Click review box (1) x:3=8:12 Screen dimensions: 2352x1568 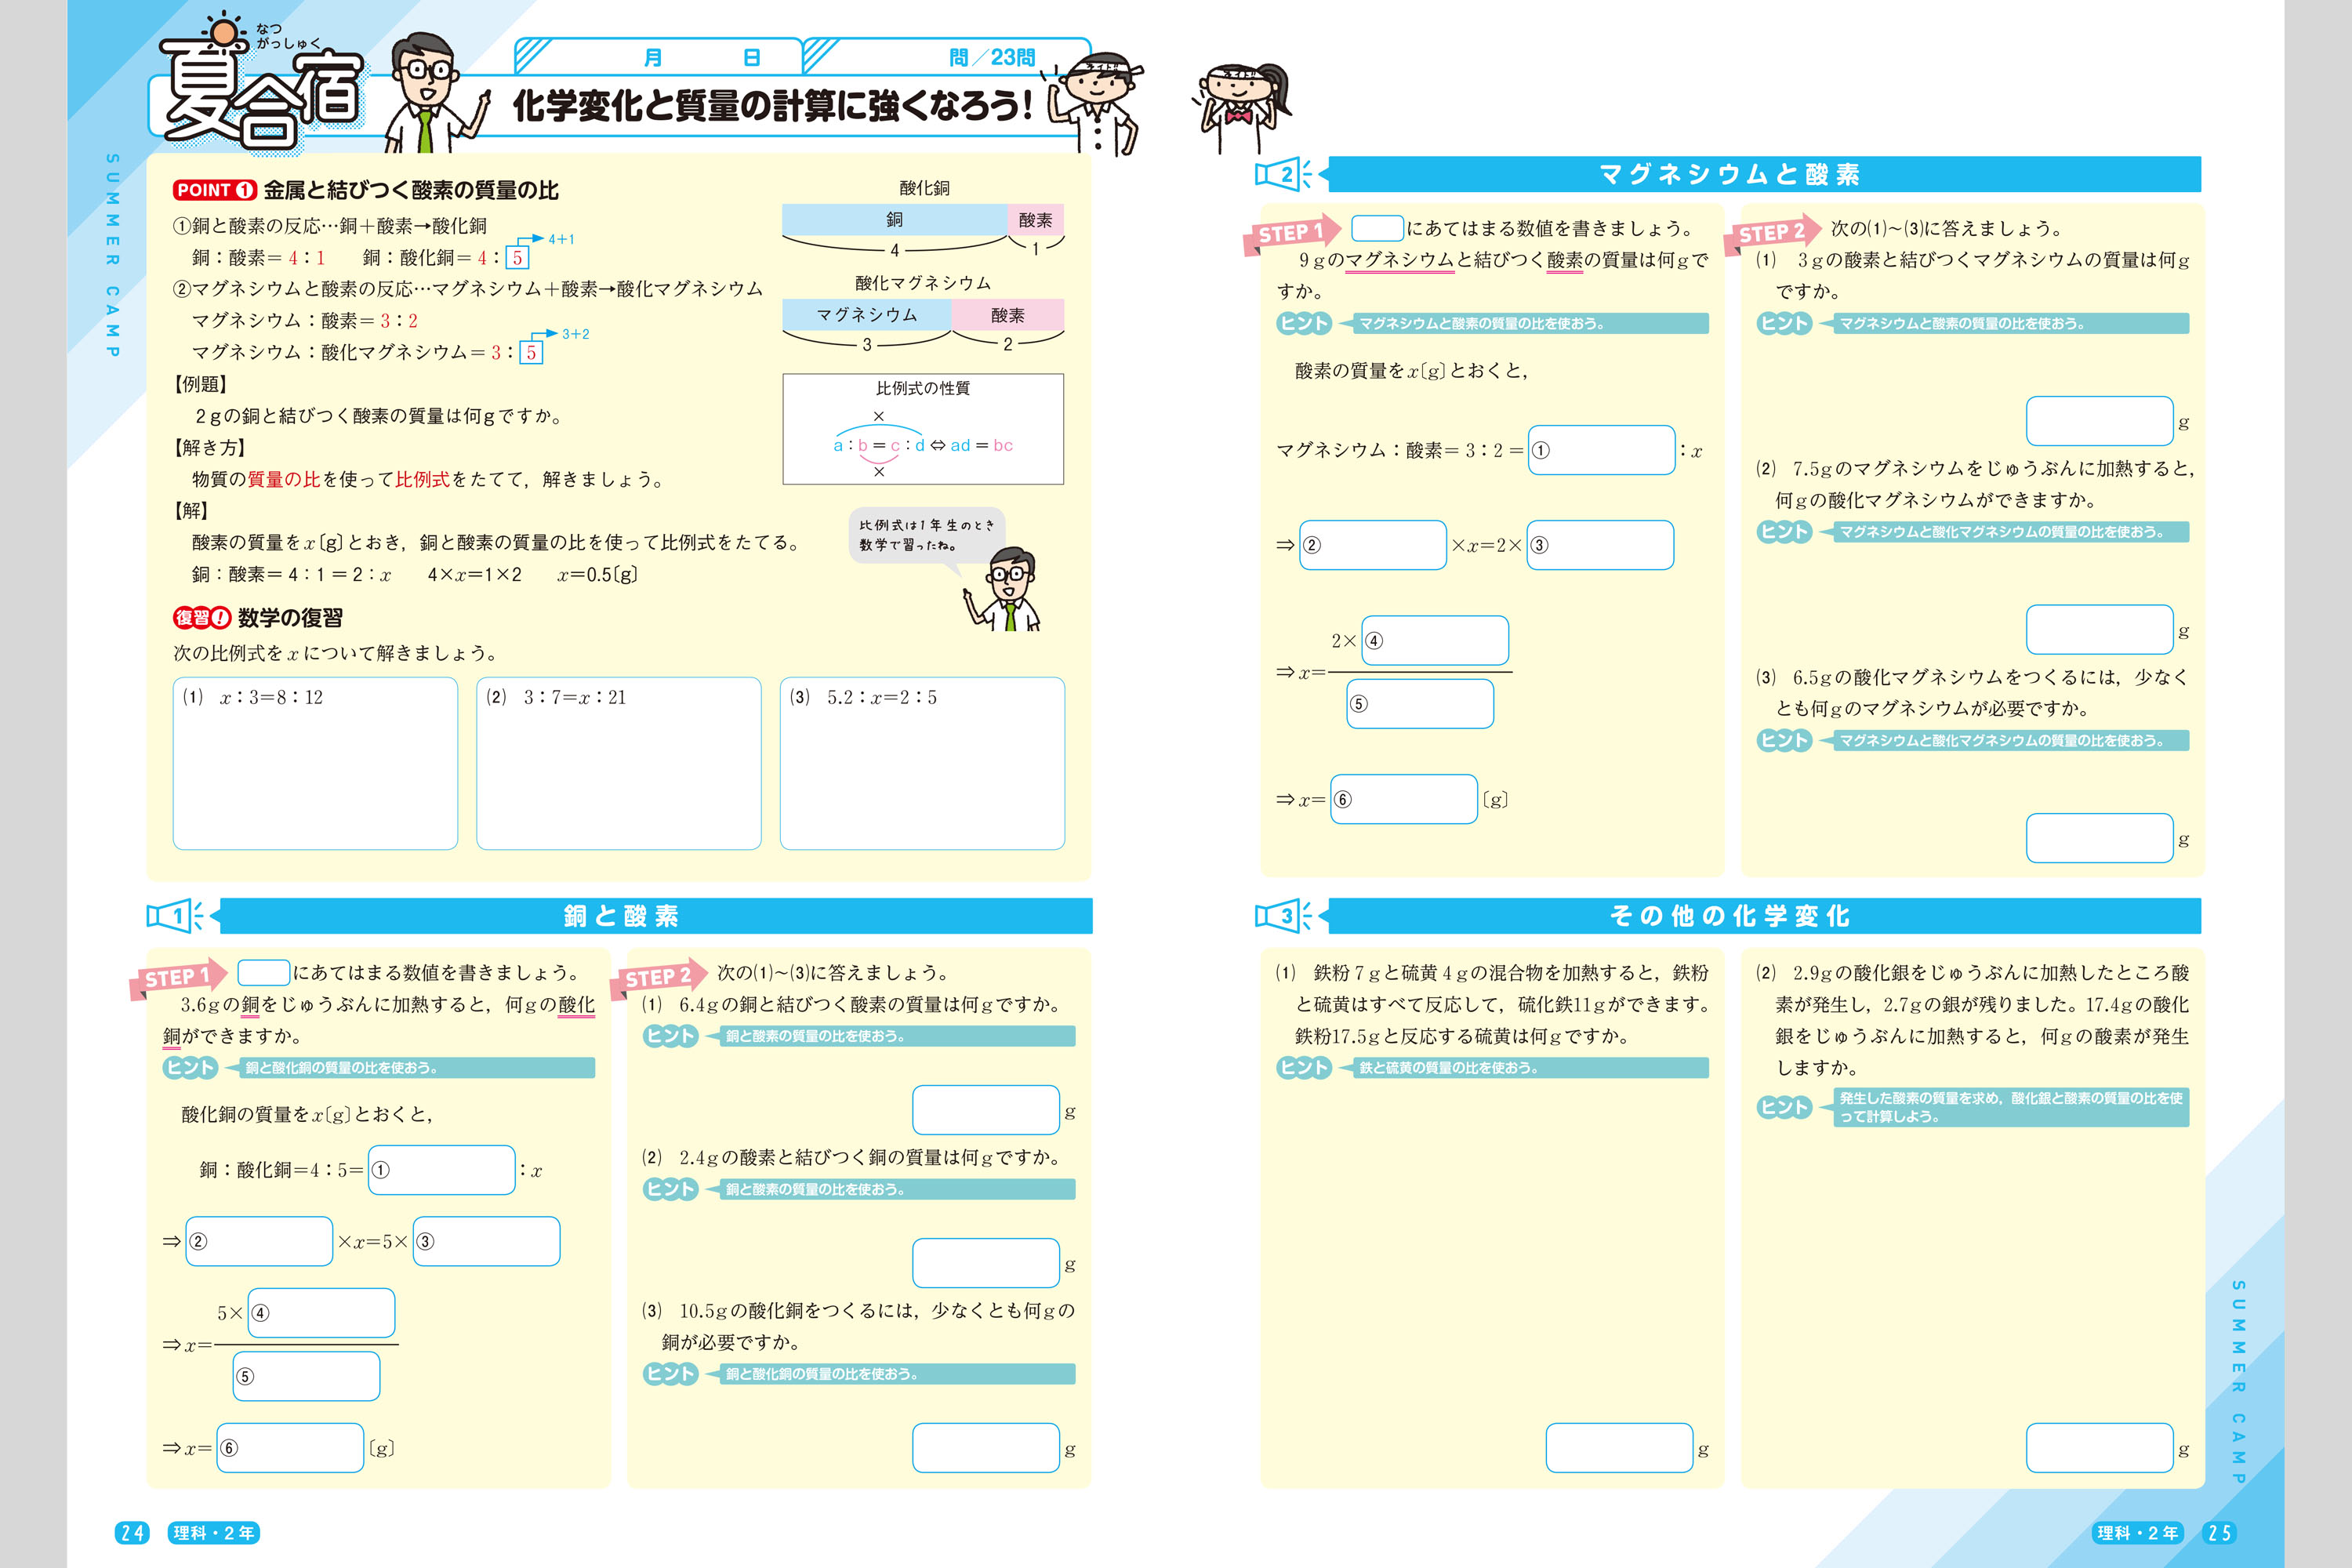coord(315,763)
